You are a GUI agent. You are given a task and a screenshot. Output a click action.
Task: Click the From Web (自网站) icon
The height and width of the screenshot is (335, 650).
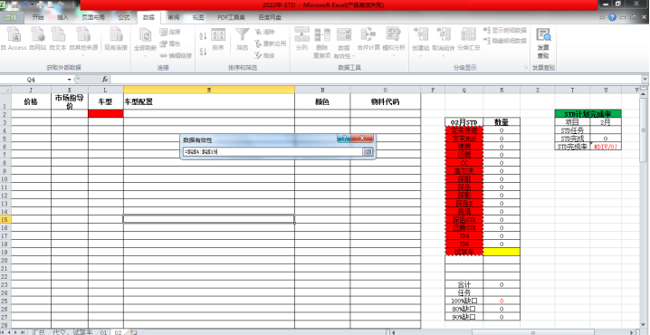click(x=38, y=39)
